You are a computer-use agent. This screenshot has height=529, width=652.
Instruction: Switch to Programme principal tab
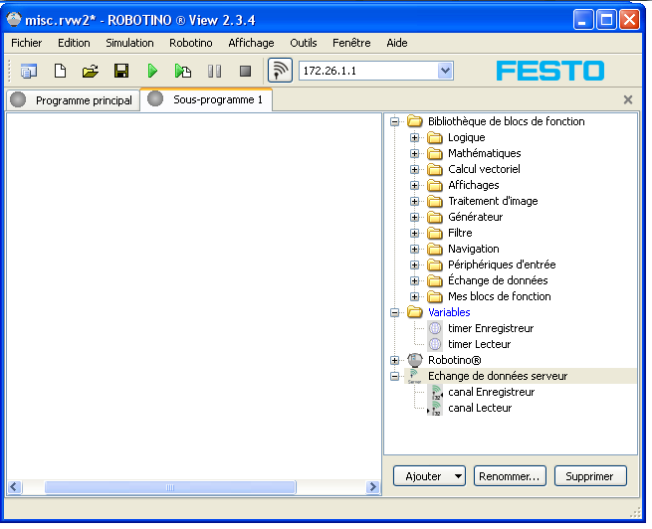[x=74, y=100]
